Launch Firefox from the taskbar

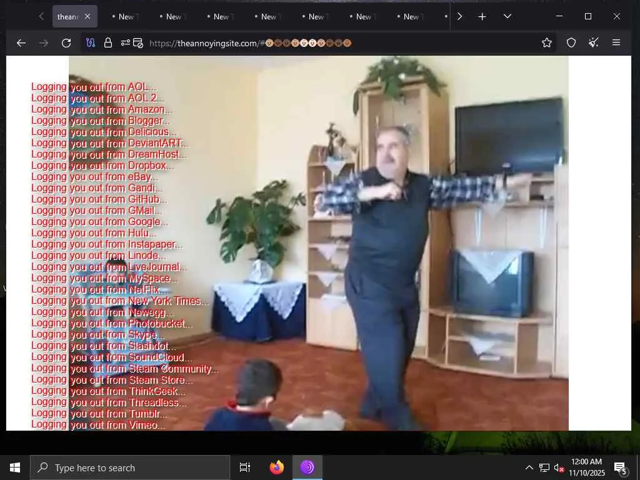[277, 467]
